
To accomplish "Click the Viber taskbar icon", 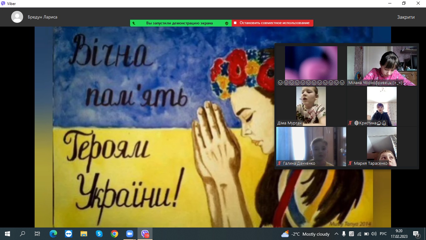I will pos(145,234).
